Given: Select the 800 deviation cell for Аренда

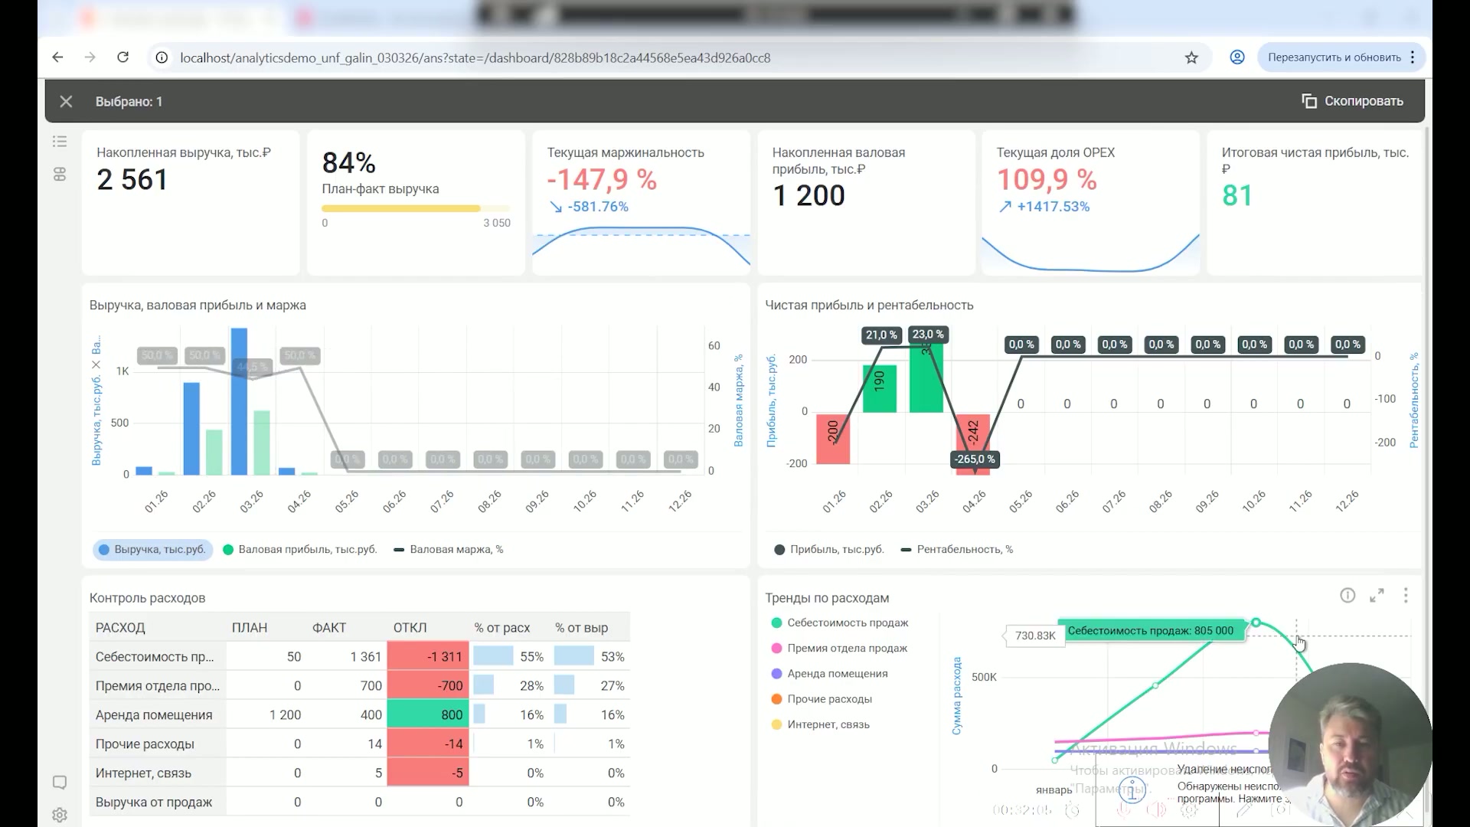Looking at the screenshot, I should click(428, 715).
